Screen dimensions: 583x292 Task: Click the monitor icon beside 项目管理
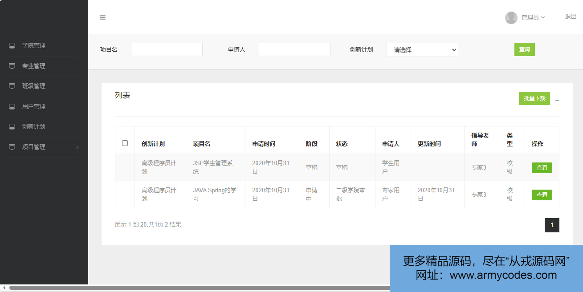point(12,147)
